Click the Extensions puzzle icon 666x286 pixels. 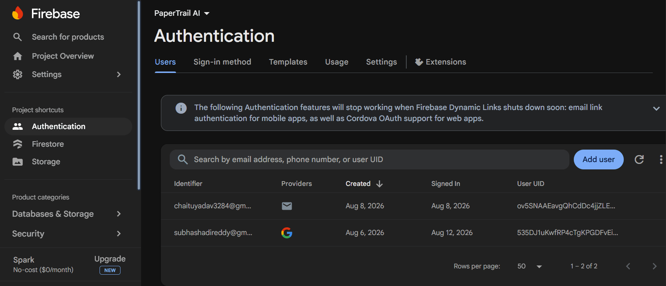tap(419, 62)
